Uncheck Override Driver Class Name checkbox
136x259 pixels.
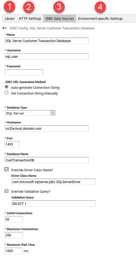(x=6, y=170)
